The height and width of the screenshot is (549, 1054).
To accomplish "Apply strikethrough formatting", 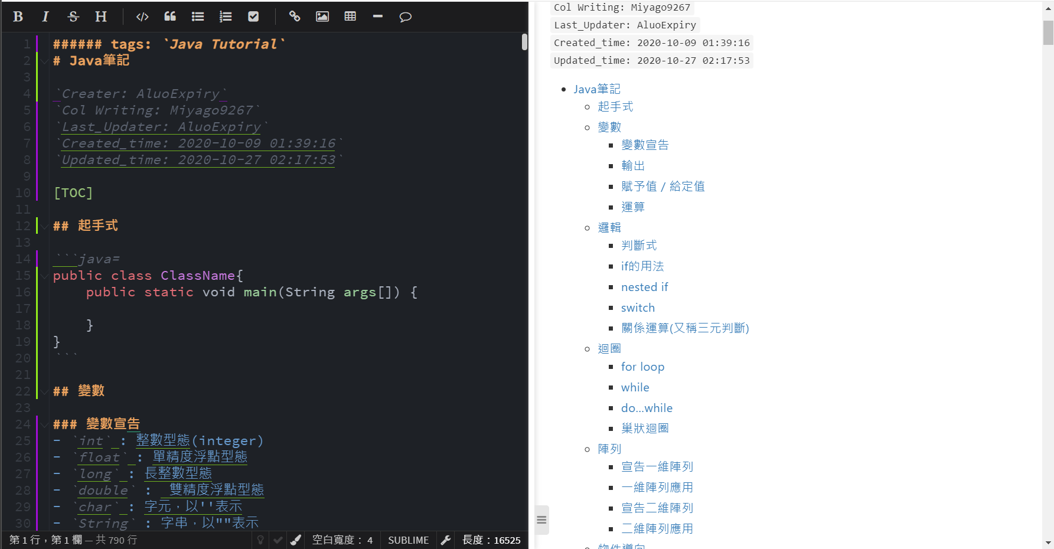I will coord(73,17).
